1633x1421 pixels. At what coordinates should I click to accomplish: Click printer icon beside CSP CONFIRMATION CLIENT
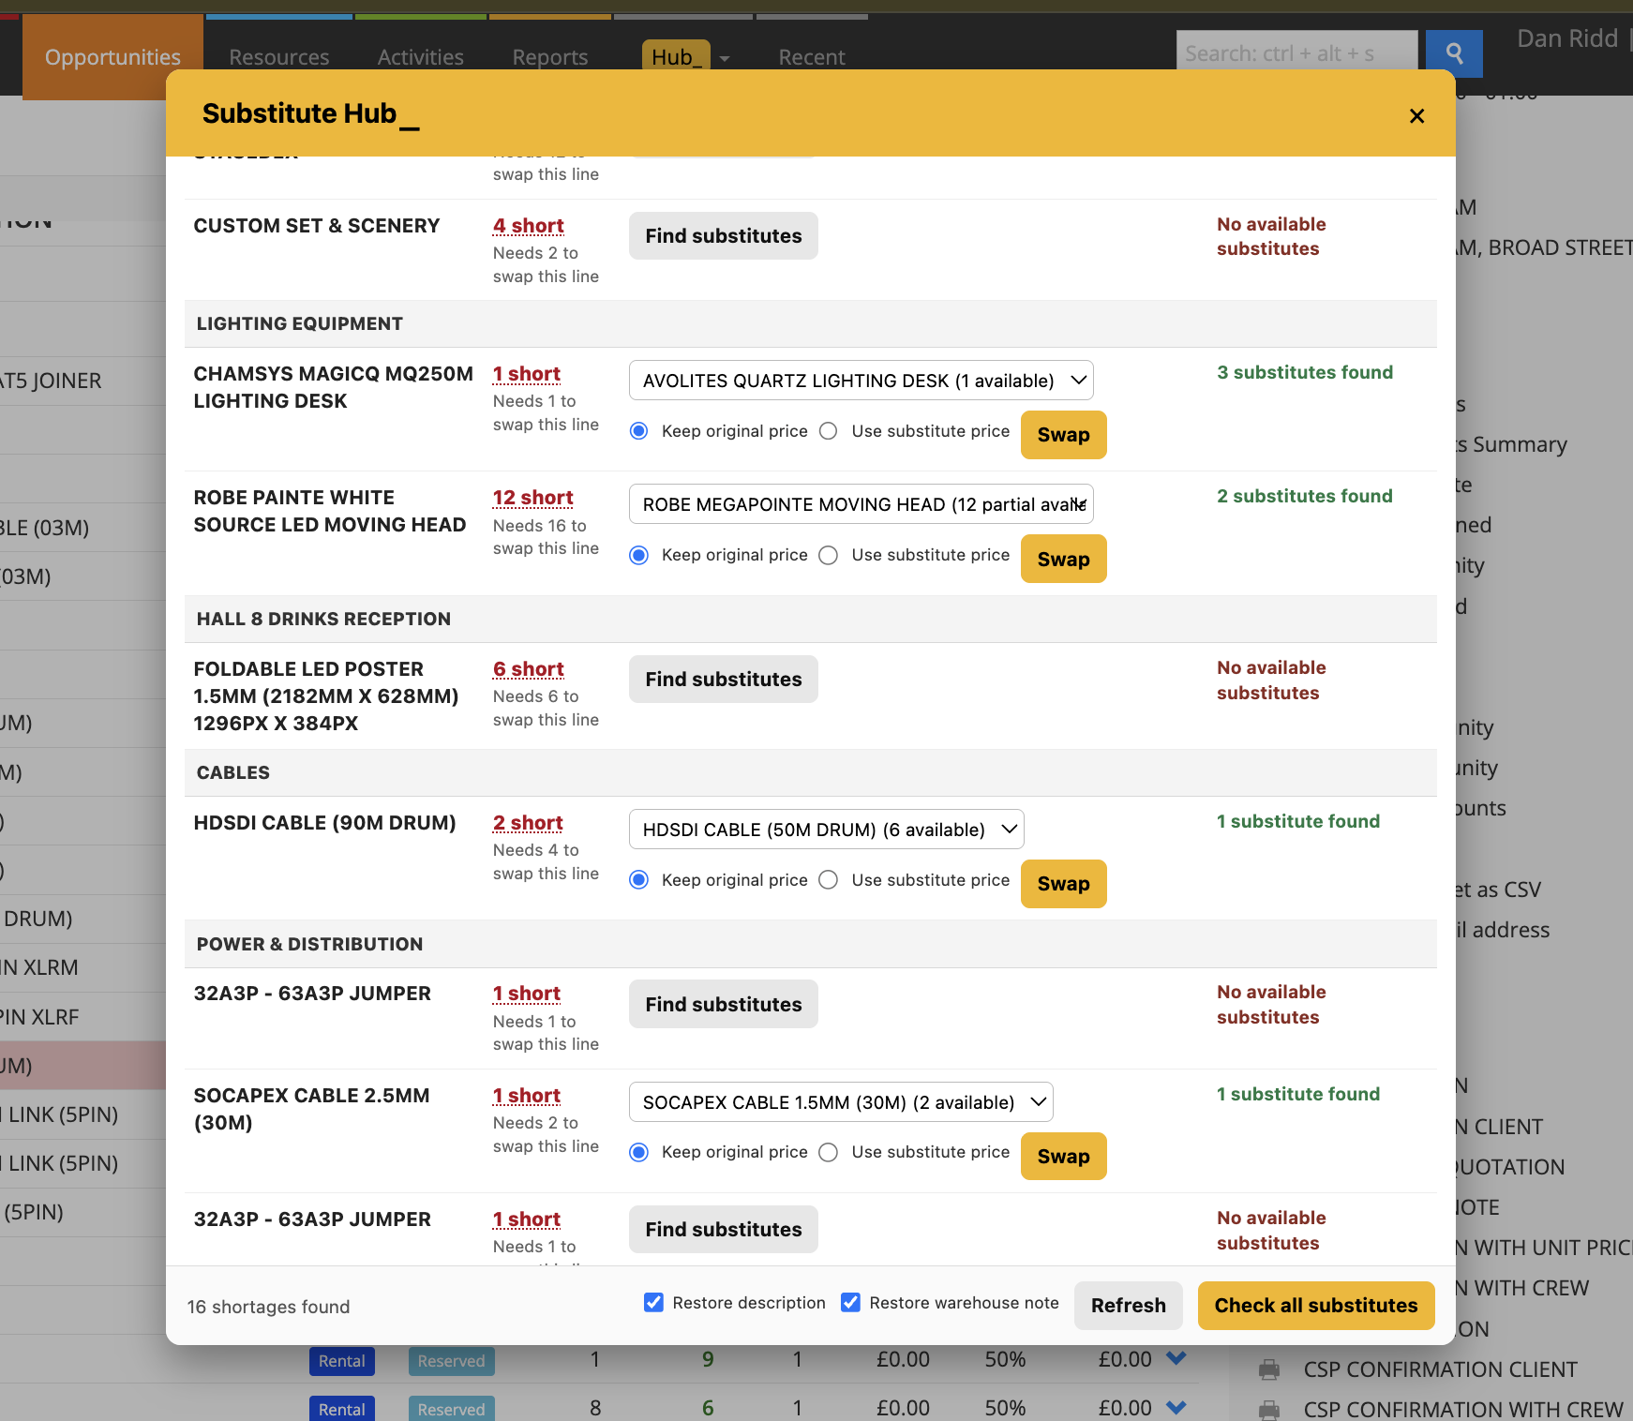tap(1269, 1369)
